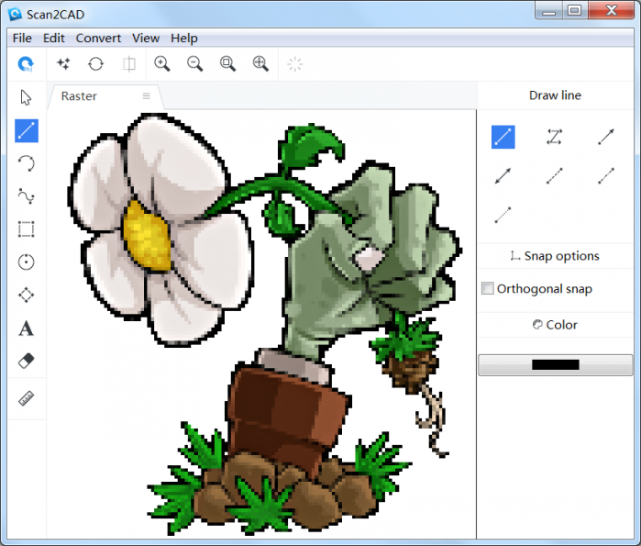Click the Scan2CAD logo button in toolbar

(x=26, y=64)
